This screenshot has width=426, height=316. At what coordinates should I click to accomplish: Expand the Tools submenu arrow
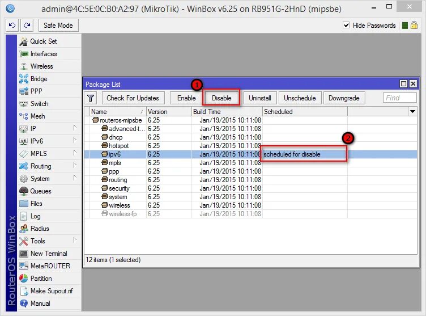[74, 241]
